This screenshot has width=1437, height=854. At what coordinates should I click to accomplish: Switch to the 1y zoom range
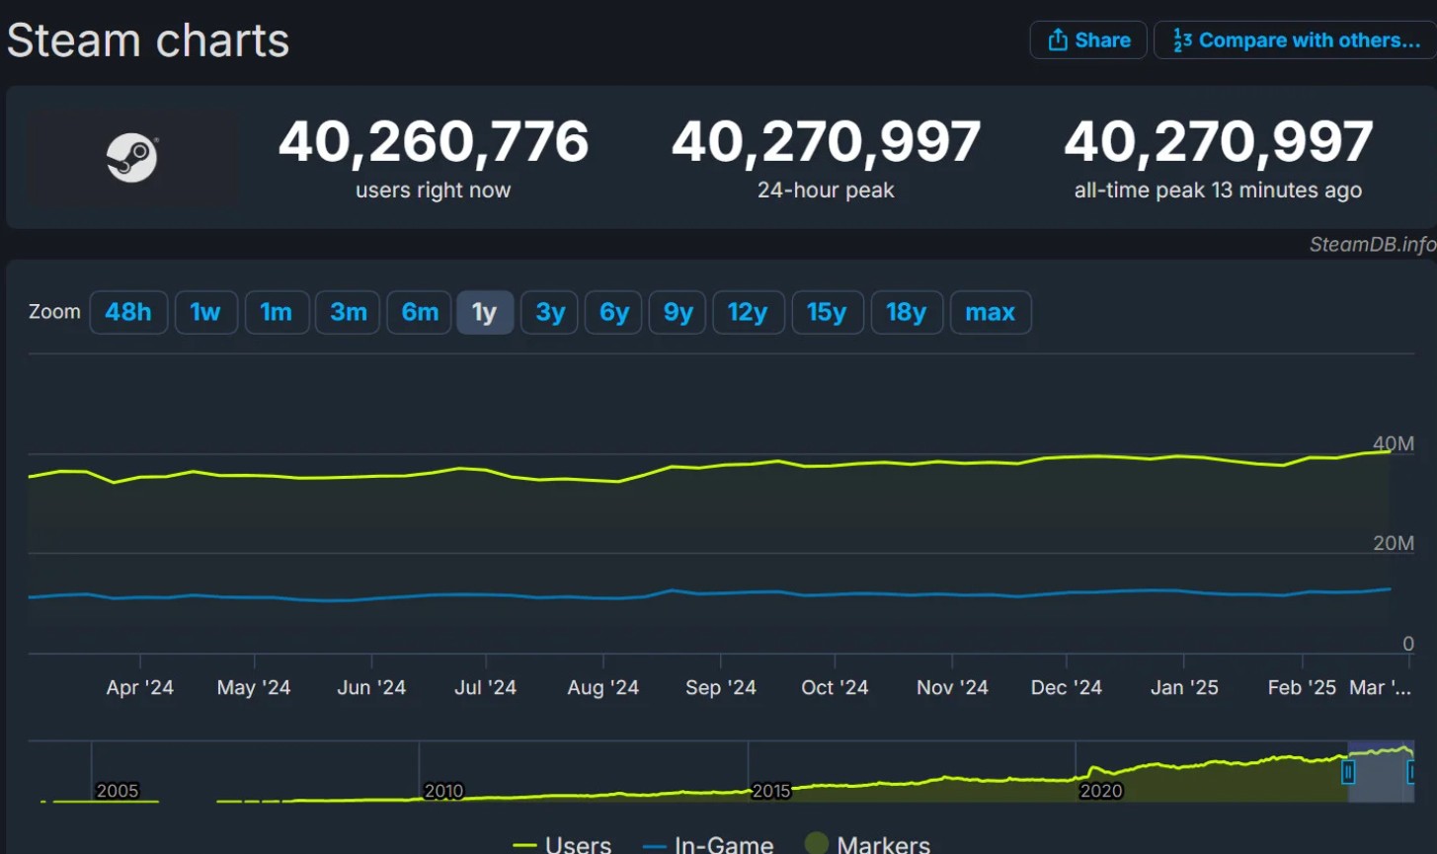[485, 312]
